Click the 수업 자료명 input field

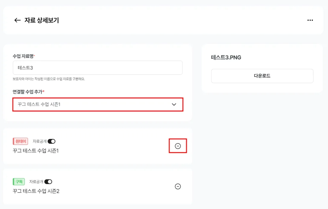click(x=98, y=68)
